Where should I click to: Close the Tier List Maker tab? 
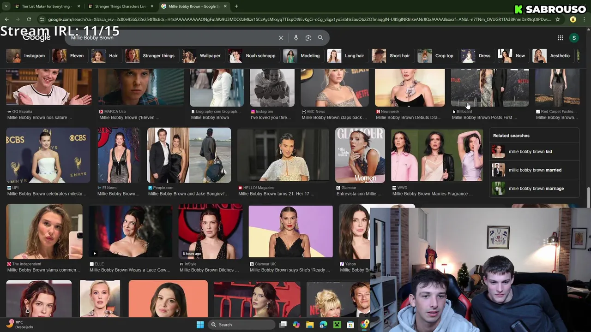click(78, 6)
